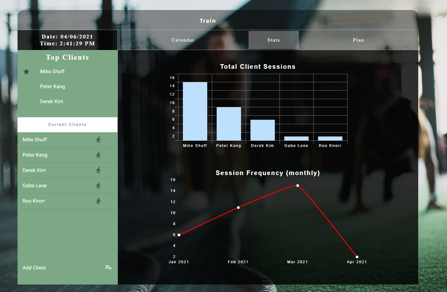Screen dimensions: 447x292
Task: Click the running icon beside Peter Kang
Action: (98, 155)
